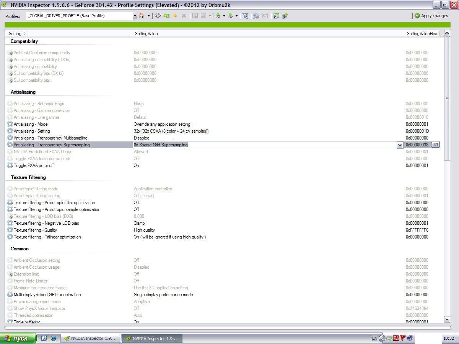Screen dimensions: 459x344
Task: Click High quality texture filtering value
Action: pos(144,230)
